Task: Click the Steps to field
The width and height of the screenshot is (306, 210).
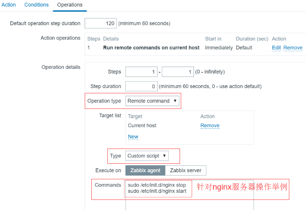Action: pyautogui.click(x=178, y=72)
